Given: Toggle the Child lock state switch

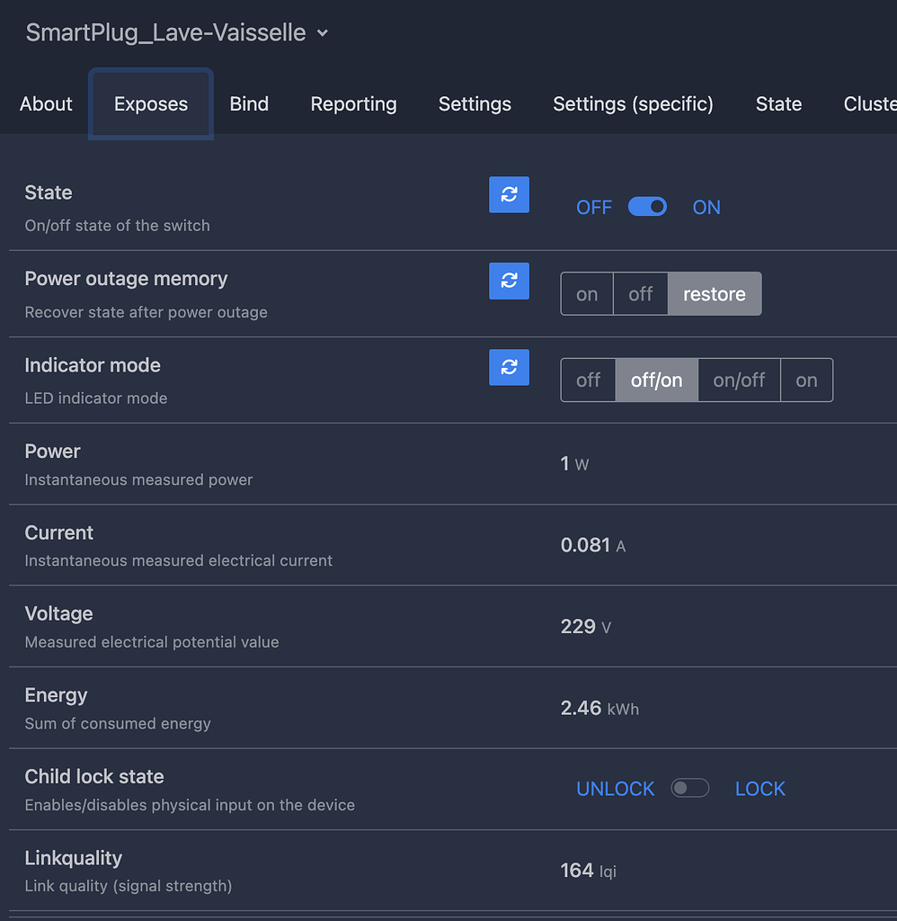Looking at the screenshot, I should (x=689, y=789).
